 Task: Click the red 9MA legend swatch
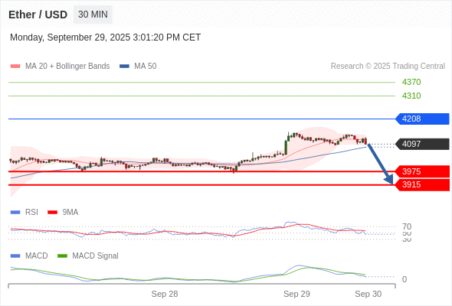coord(52,213)
